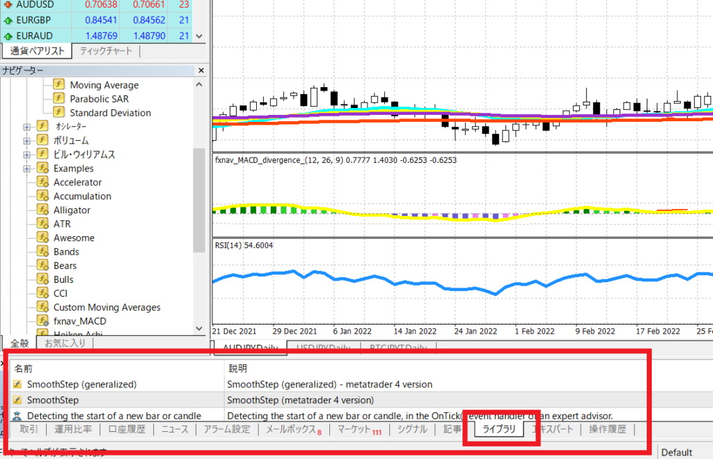Expand the オシレーター folder in navigator
The image size is (713, 459).
point(27,127)
